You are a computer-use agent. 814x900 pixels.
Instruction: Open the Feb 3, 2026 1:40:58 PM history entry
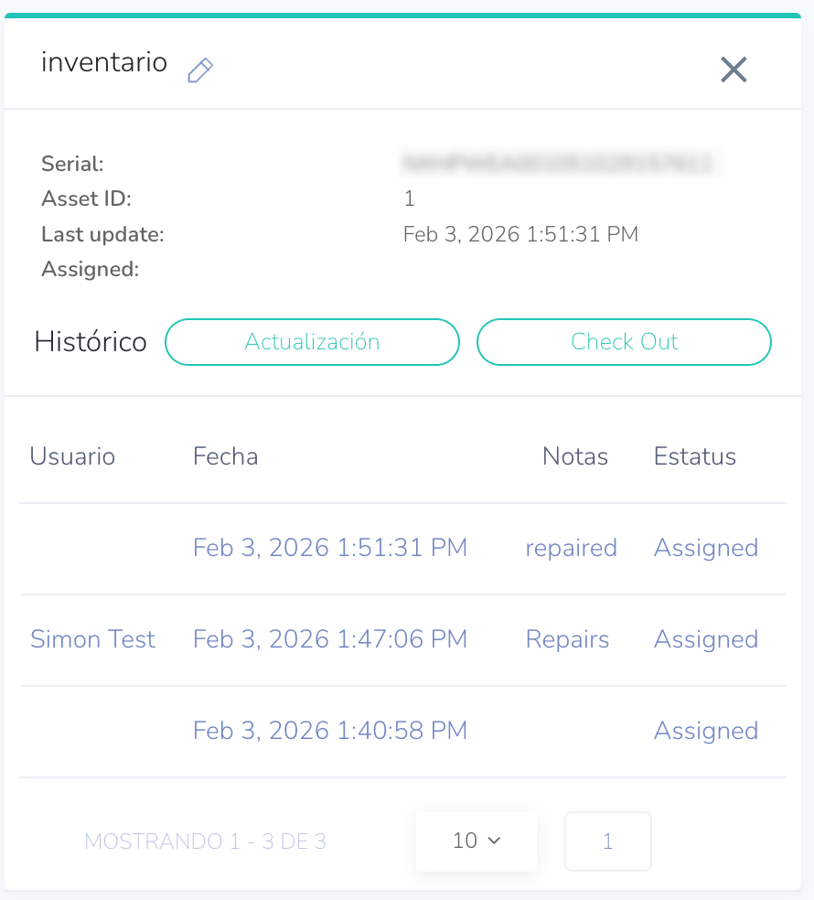[330, 731]
